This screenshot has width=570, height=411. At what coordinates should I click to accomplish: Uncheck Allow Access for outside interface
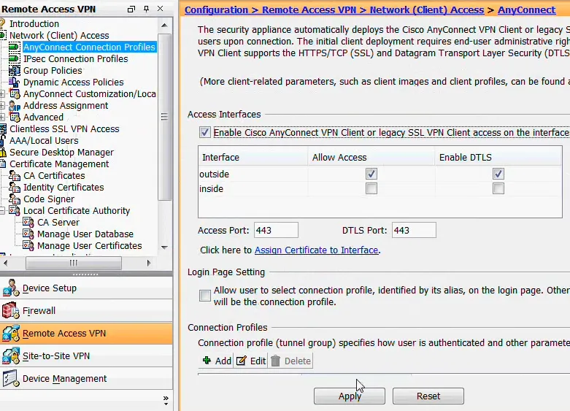371,174
